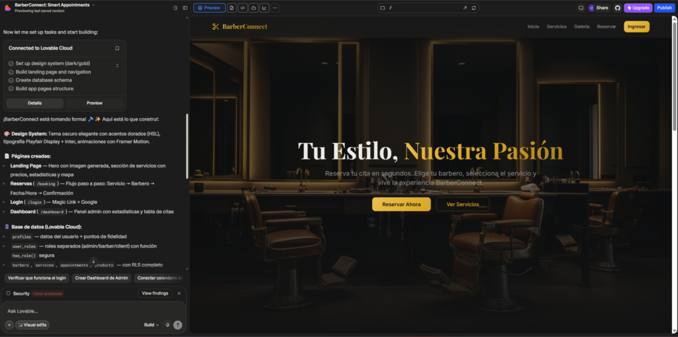Go to Reservar in site navigation

[606, 27]
